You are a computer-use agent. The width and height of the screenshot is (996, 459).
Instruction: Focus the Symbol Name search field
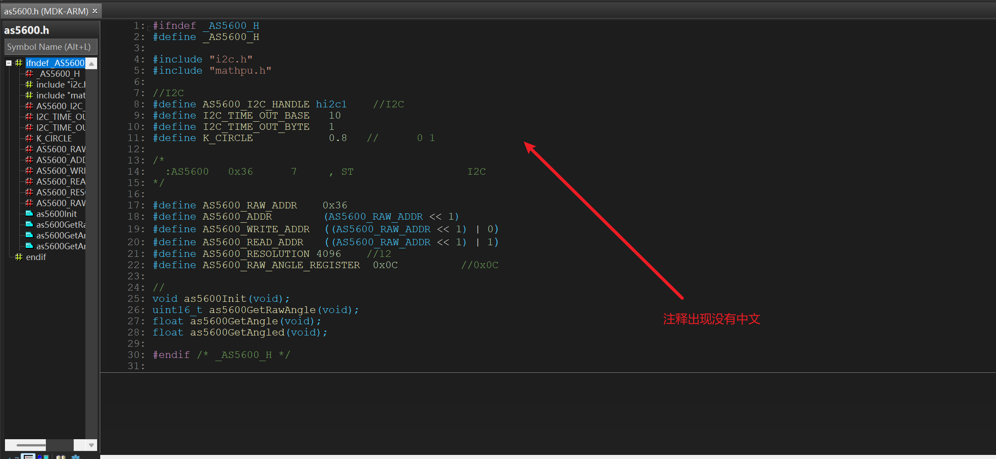tap(51, 47)
